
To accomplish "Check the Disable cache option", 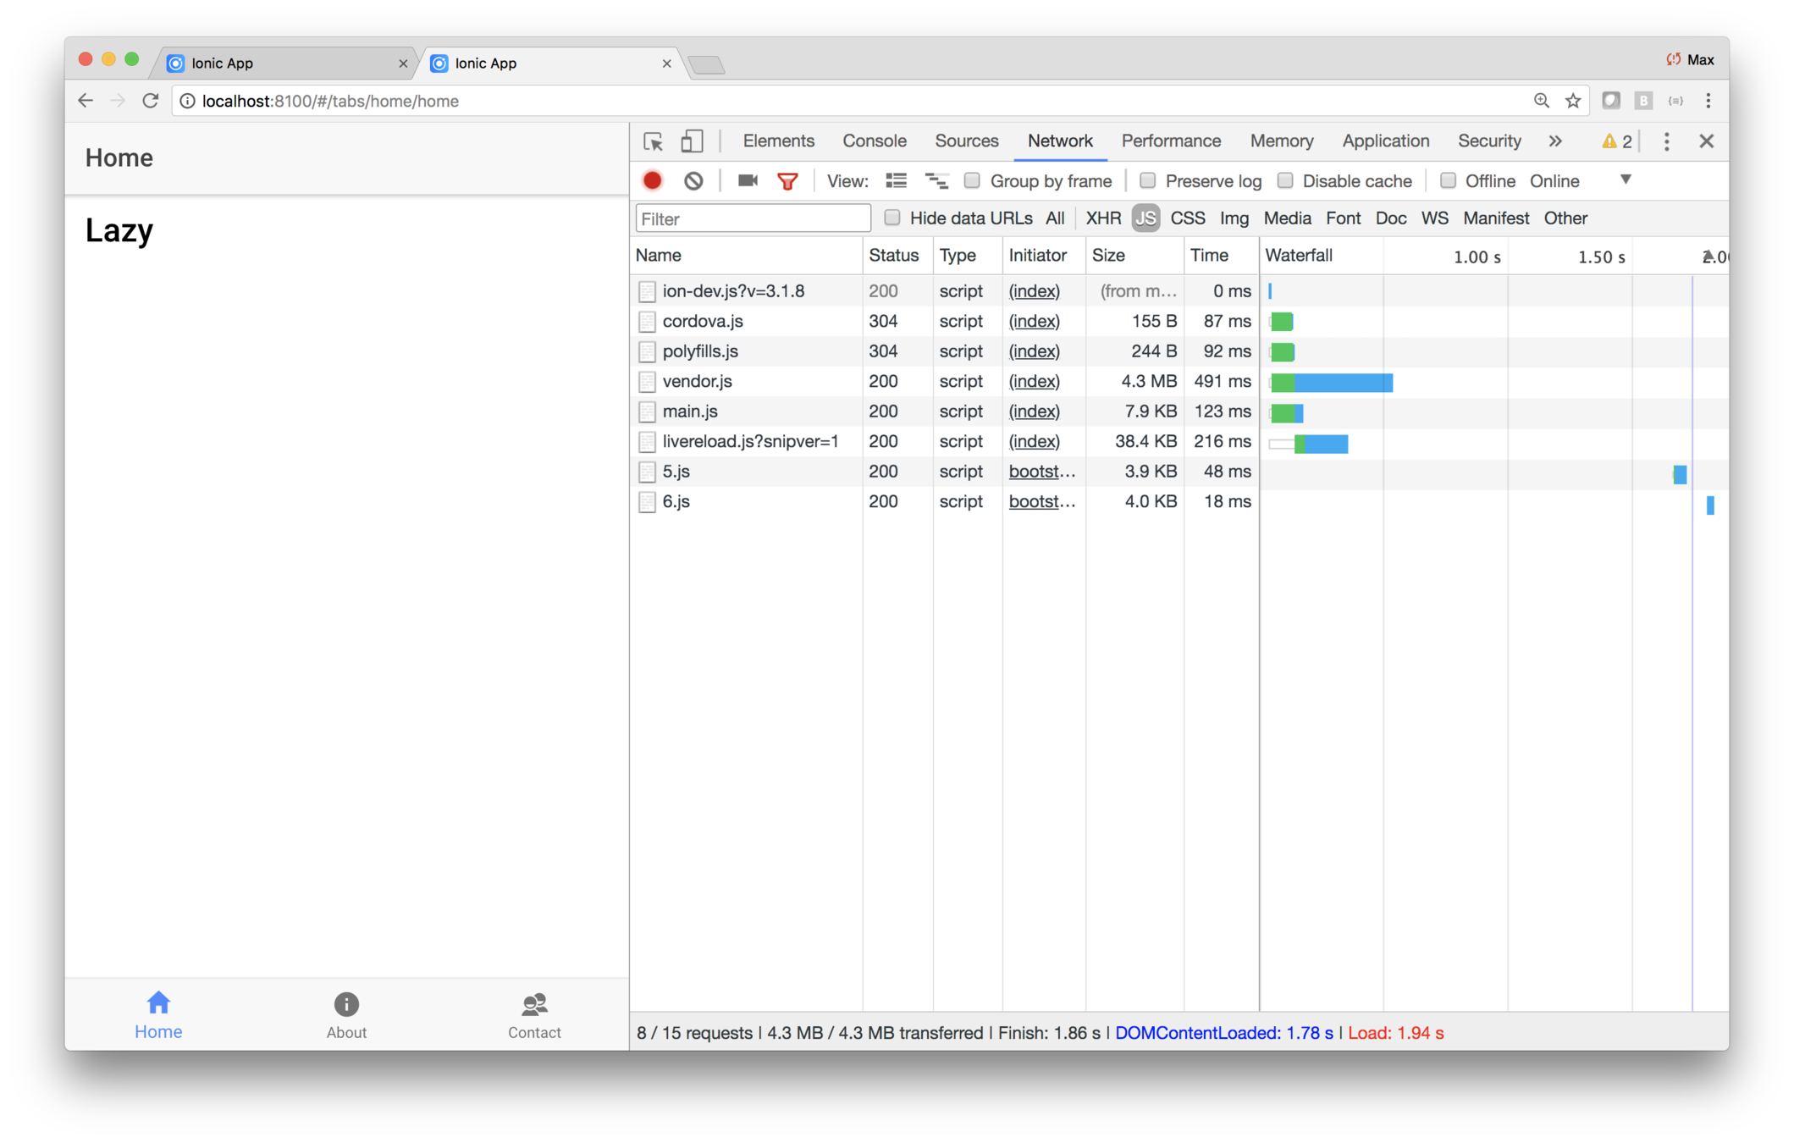I will 1285,180.
